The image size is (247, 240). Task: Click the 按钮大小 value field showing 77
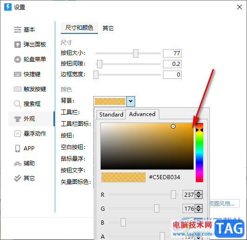(x=172, y=53)
